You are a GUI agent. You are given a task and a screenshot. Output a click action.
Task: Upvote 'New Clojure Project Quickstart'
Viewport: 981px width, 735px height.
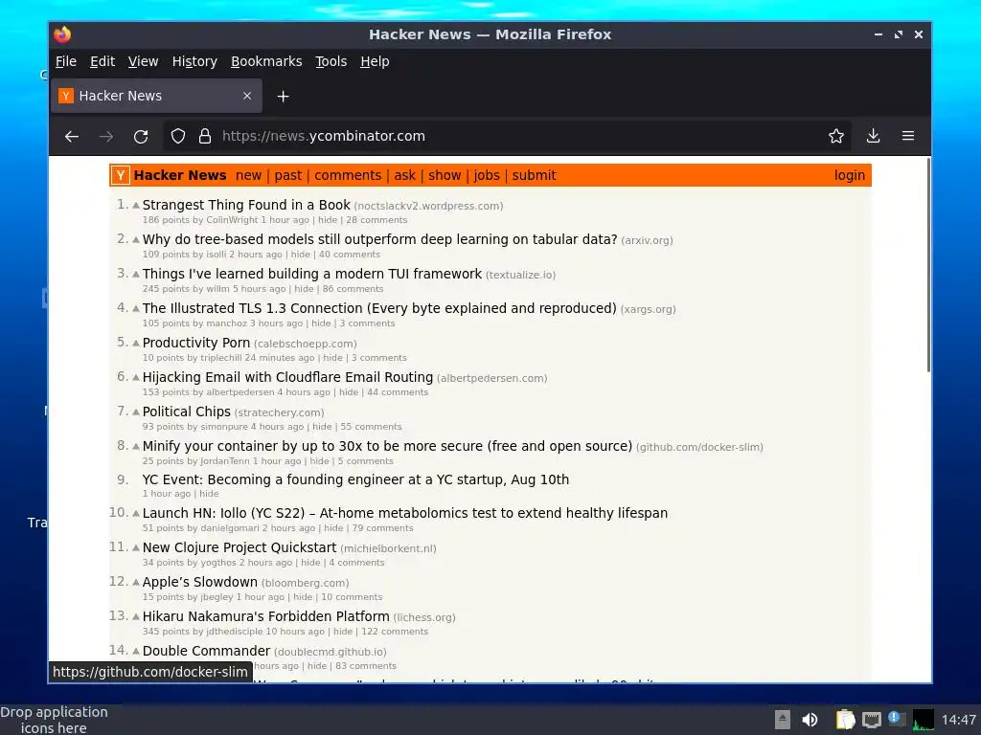pos(136,547)
